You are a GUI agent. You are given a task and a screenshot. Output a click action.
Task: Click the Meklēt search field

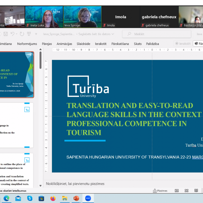coord(157,34)
